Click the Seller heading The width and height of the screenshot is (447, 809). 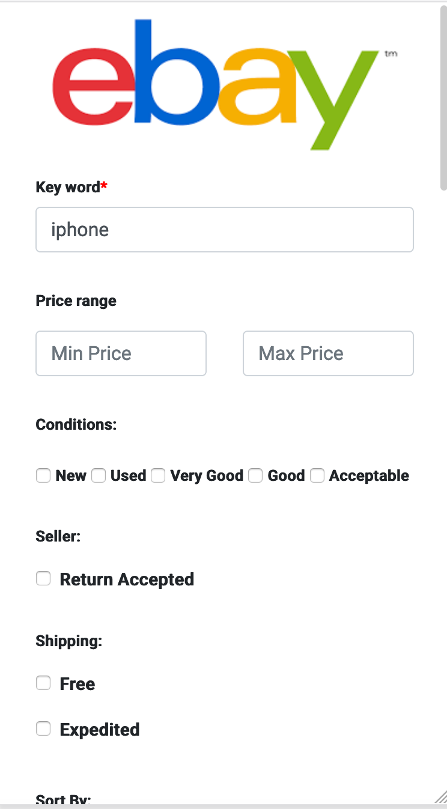click(x=58, y=536)
